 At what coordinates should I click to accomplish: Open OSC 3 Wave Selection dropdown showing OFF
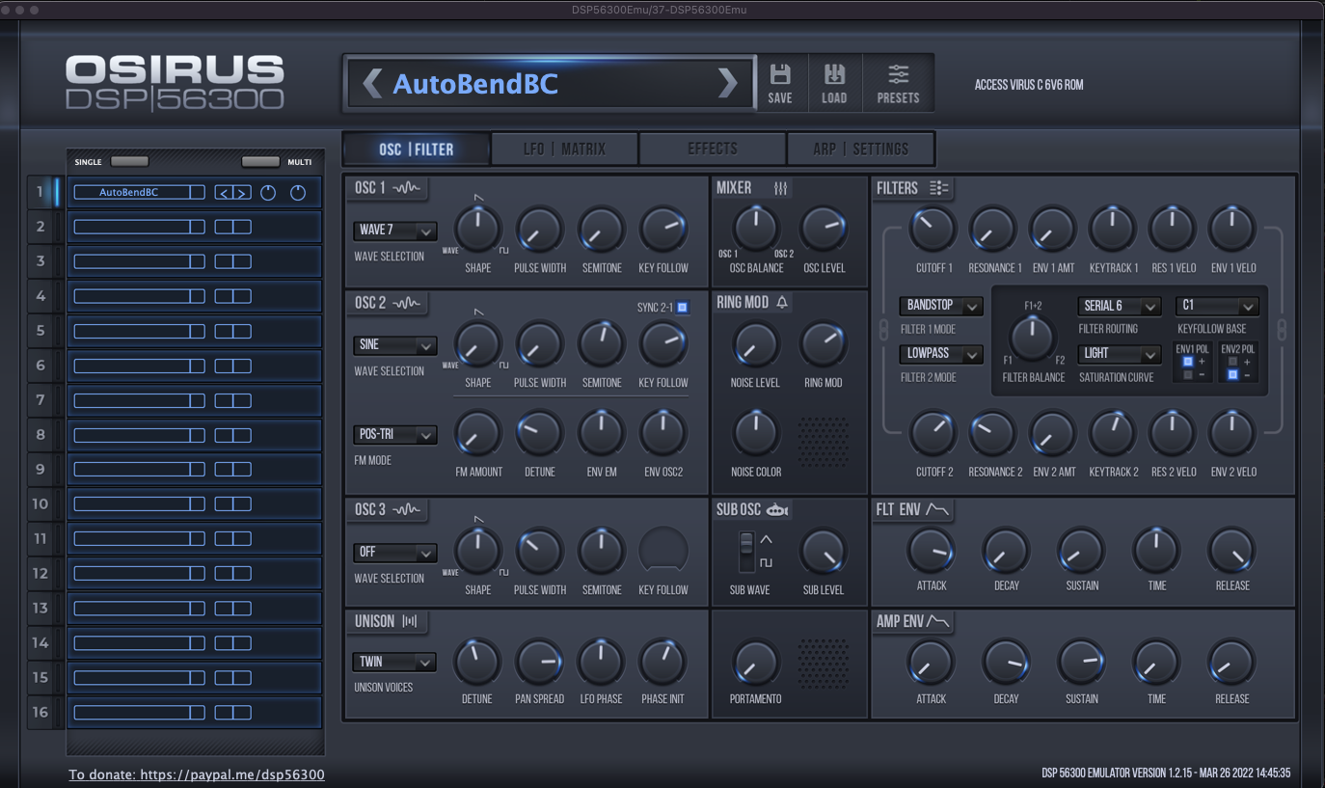pyautogui.click(x=394, y=553)
